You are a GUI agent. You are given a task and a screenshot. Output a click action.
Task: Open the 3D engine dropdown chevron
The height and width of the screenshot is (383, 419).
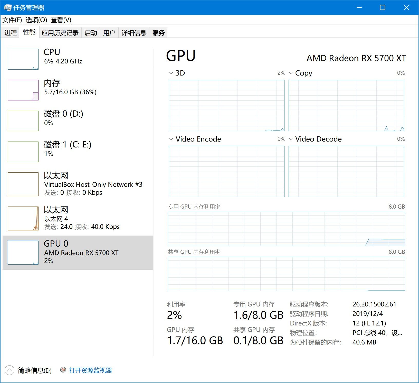point(171,73)
